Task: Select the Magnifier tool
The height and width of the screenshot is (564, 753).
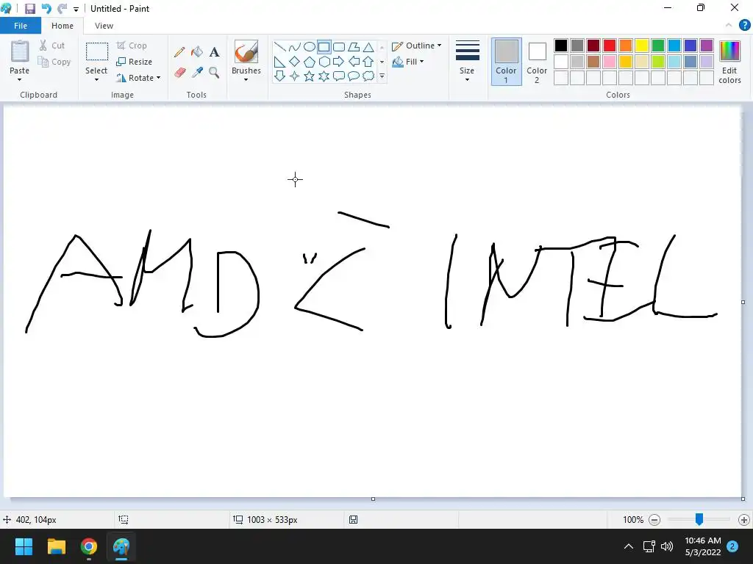Action: tap(214, 73)
